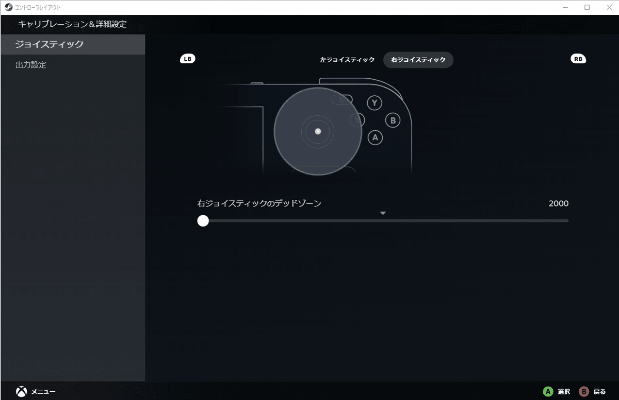This screenshot has width=619, height=400.
Task: Click the B button on controller diagram
Action: pos(393,120)
